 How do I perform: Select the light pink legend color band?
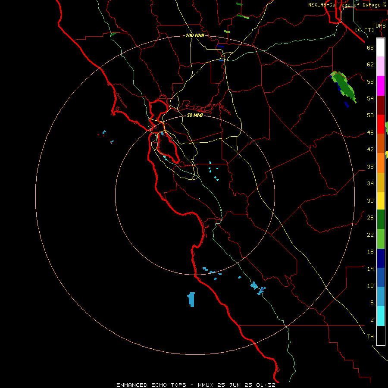pos(381,66)
